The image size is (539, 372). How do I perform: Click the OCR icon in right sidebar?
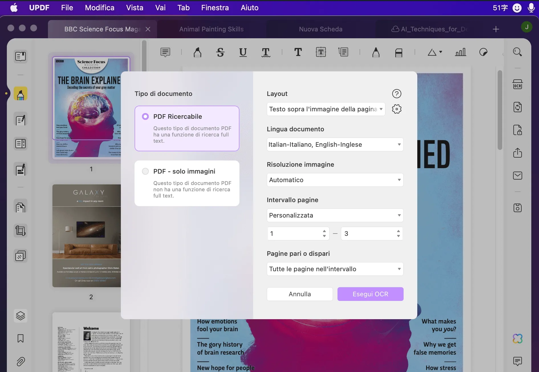pos(518,84)
